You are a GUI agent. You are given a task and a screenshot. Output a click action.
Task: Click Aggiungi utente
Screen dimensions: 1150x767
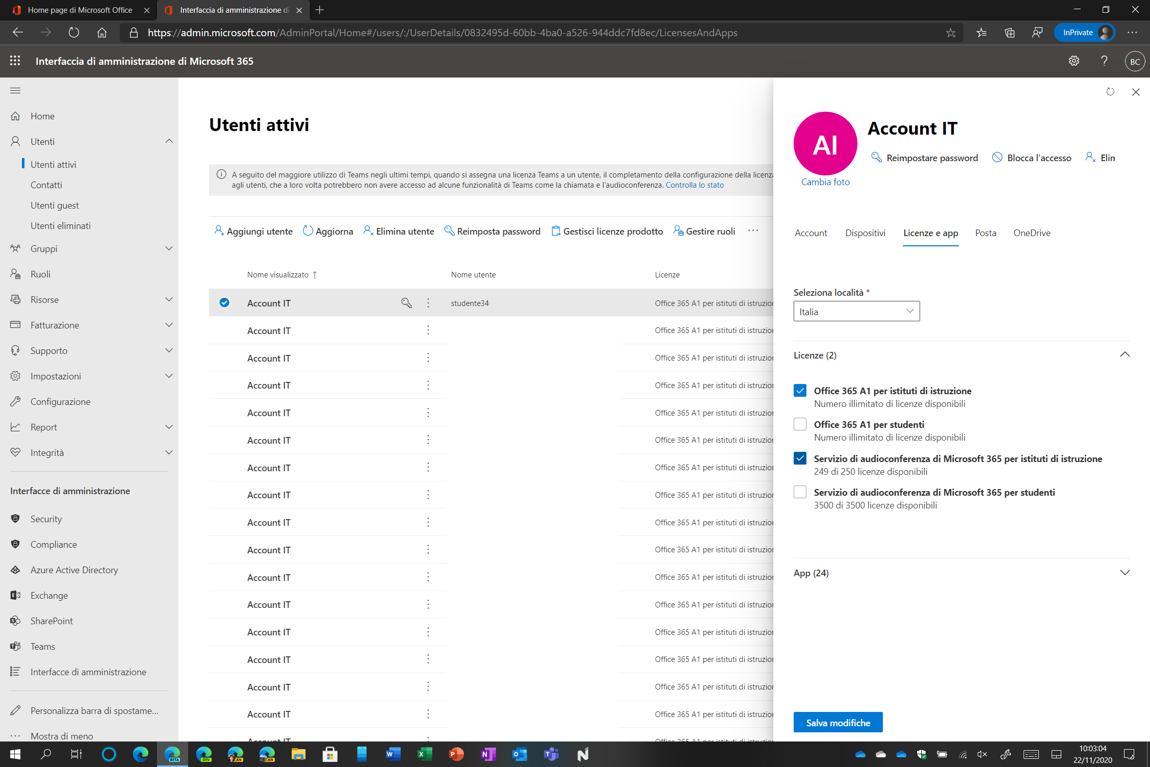coord(253,231)
